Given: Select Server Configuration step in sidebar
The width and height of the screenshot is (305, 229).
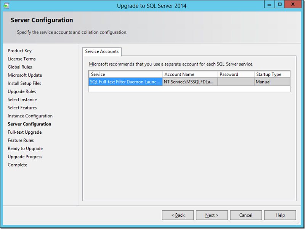Looking at the screenshot, I should coord(29,124).
